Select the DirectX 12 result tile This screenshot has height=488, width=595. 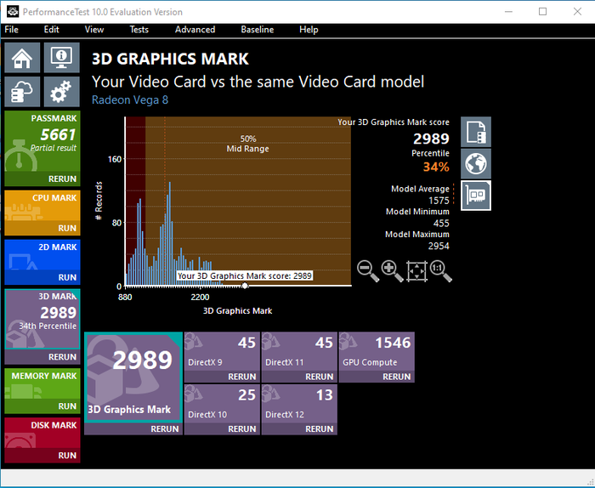coord(299,404)
